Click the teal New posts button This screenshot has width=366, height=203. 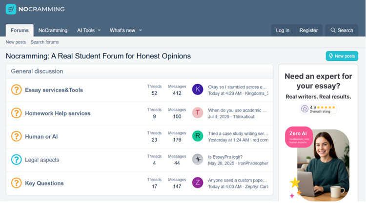coord(342,56)
